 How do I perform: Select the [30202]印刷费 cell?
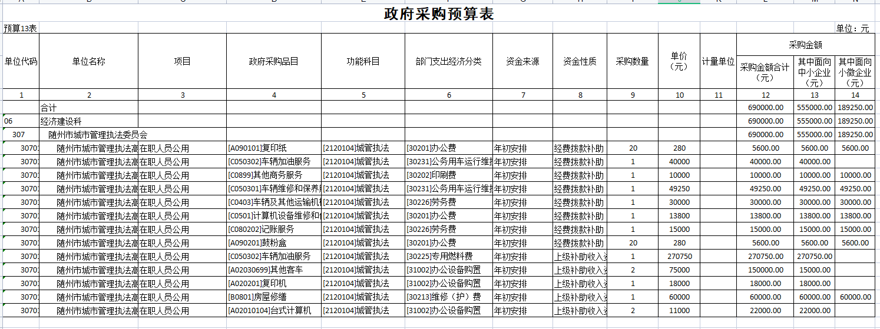click(449, 175)
